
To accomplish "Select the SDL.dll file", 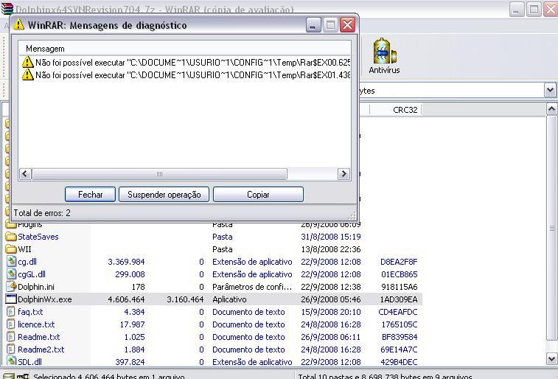I will [29, 361].
